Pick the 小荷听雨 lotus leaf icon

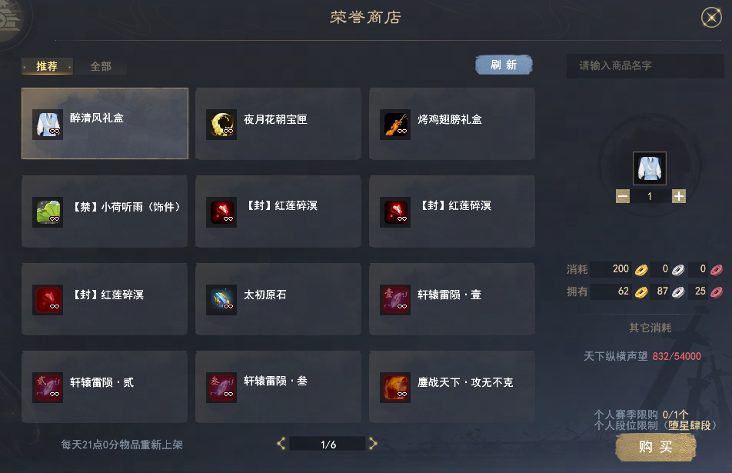tap(48, 212)
